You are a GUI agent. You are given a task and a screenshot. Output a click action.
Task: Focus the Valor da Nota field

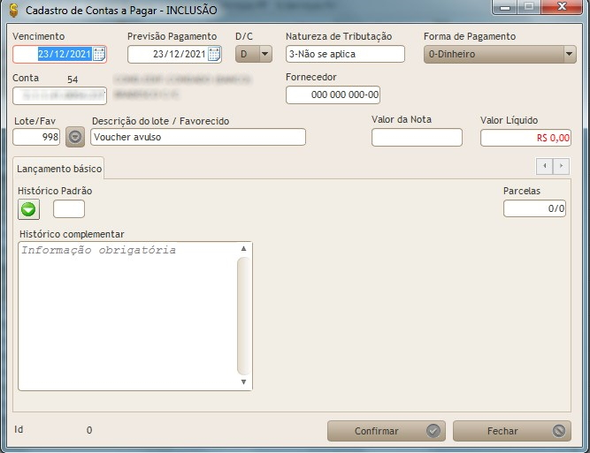click(x=417, y=137)
